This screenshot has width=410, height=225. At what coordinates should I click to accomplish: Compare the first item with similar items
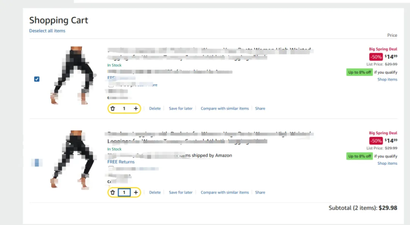(x=225, y=109)
